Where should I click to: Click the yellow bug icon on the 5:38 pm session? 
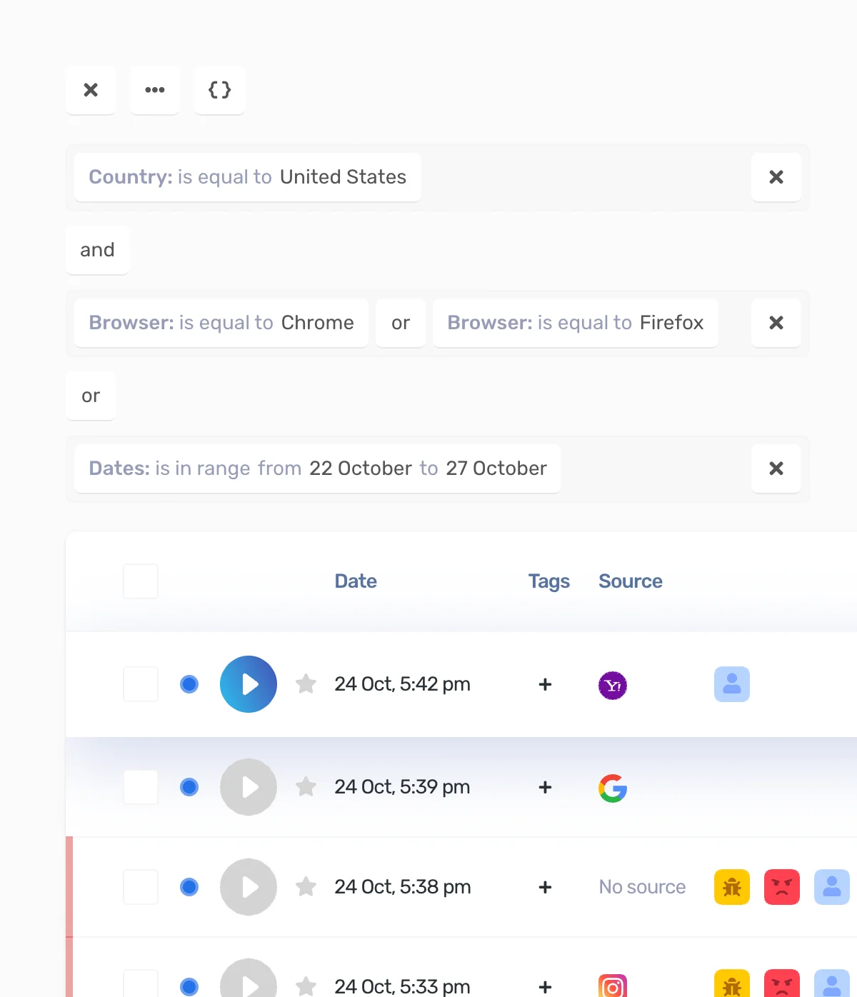[x=731, y=887]
